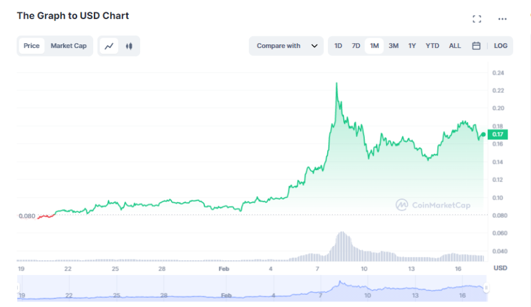Switch to line chart view icon
Image resolution: width=531 pixels, height=307 pixels.
pyautogui.click(x=109, y=46)
